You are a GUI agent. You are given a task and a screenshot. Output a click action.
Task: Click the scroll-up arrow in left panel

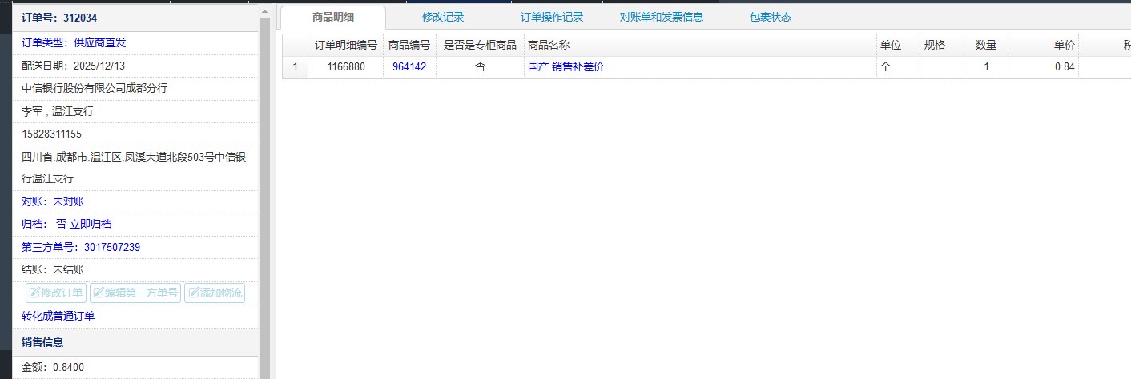[265, 10]
